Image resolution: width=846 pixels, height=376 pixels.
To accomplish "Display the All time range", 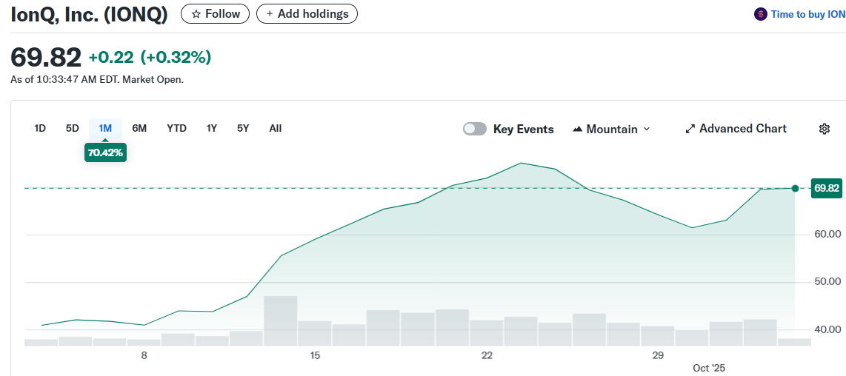I will (276, 128).
